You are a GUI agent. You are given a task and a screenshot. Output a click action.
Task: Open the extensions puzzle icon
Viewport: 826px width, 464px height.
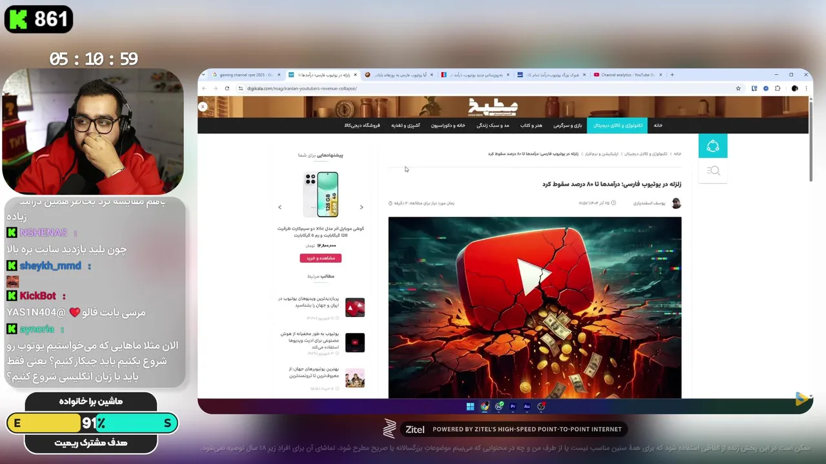[x=778, y=88]
